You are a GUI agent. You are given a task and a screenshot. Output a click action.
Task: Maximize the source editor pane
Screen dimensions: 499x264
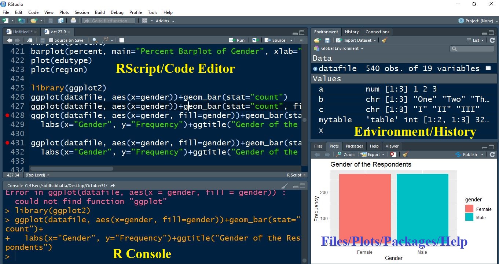[302, 33]
